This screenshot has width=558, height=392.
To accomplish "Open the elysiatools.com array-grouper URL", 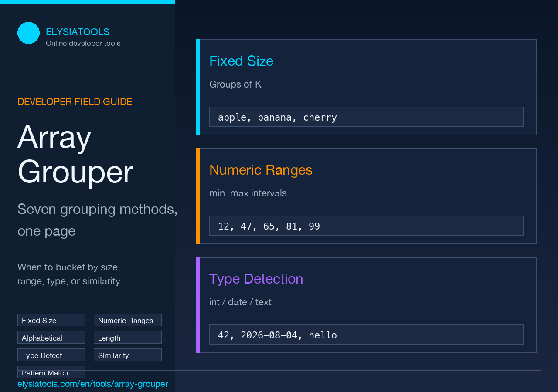I will point(93,384).
